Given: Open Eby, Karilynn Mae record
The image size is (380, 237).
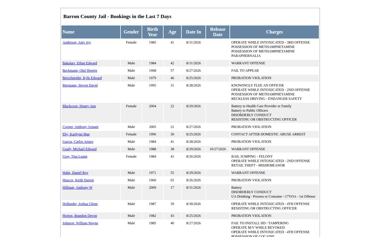Looking at the screenshot, I should (x=76, y=134).
